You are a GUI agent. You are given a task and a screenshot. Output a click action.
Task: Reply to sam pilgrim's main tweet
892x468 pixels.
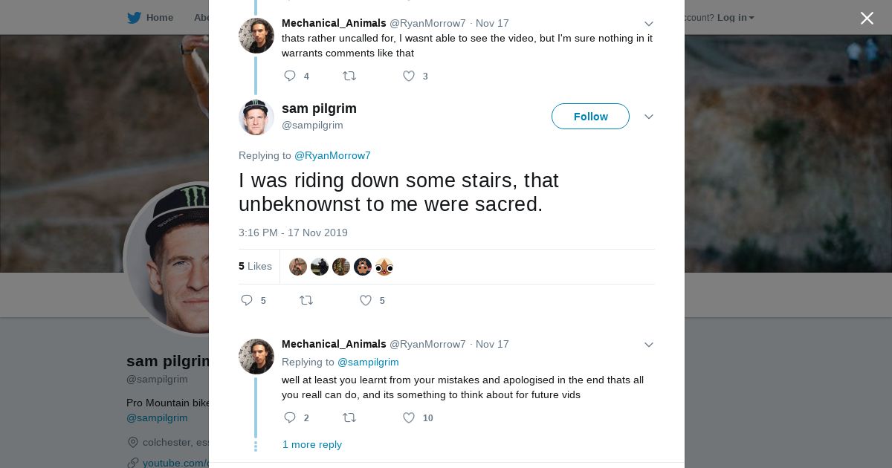click(x=247, y=300)
